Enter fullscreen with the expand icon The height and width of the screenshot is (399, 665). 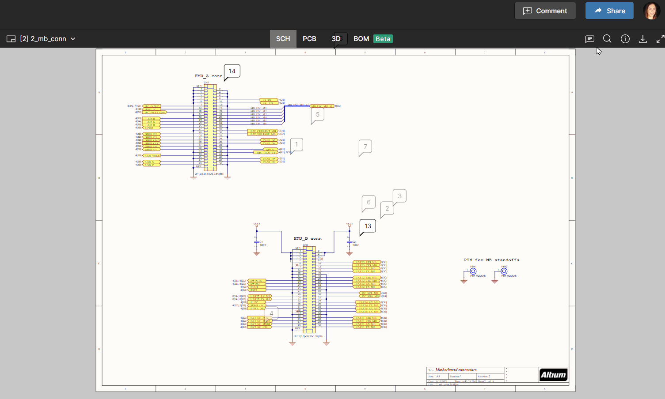pyautogui.click(x=660, y=39)
